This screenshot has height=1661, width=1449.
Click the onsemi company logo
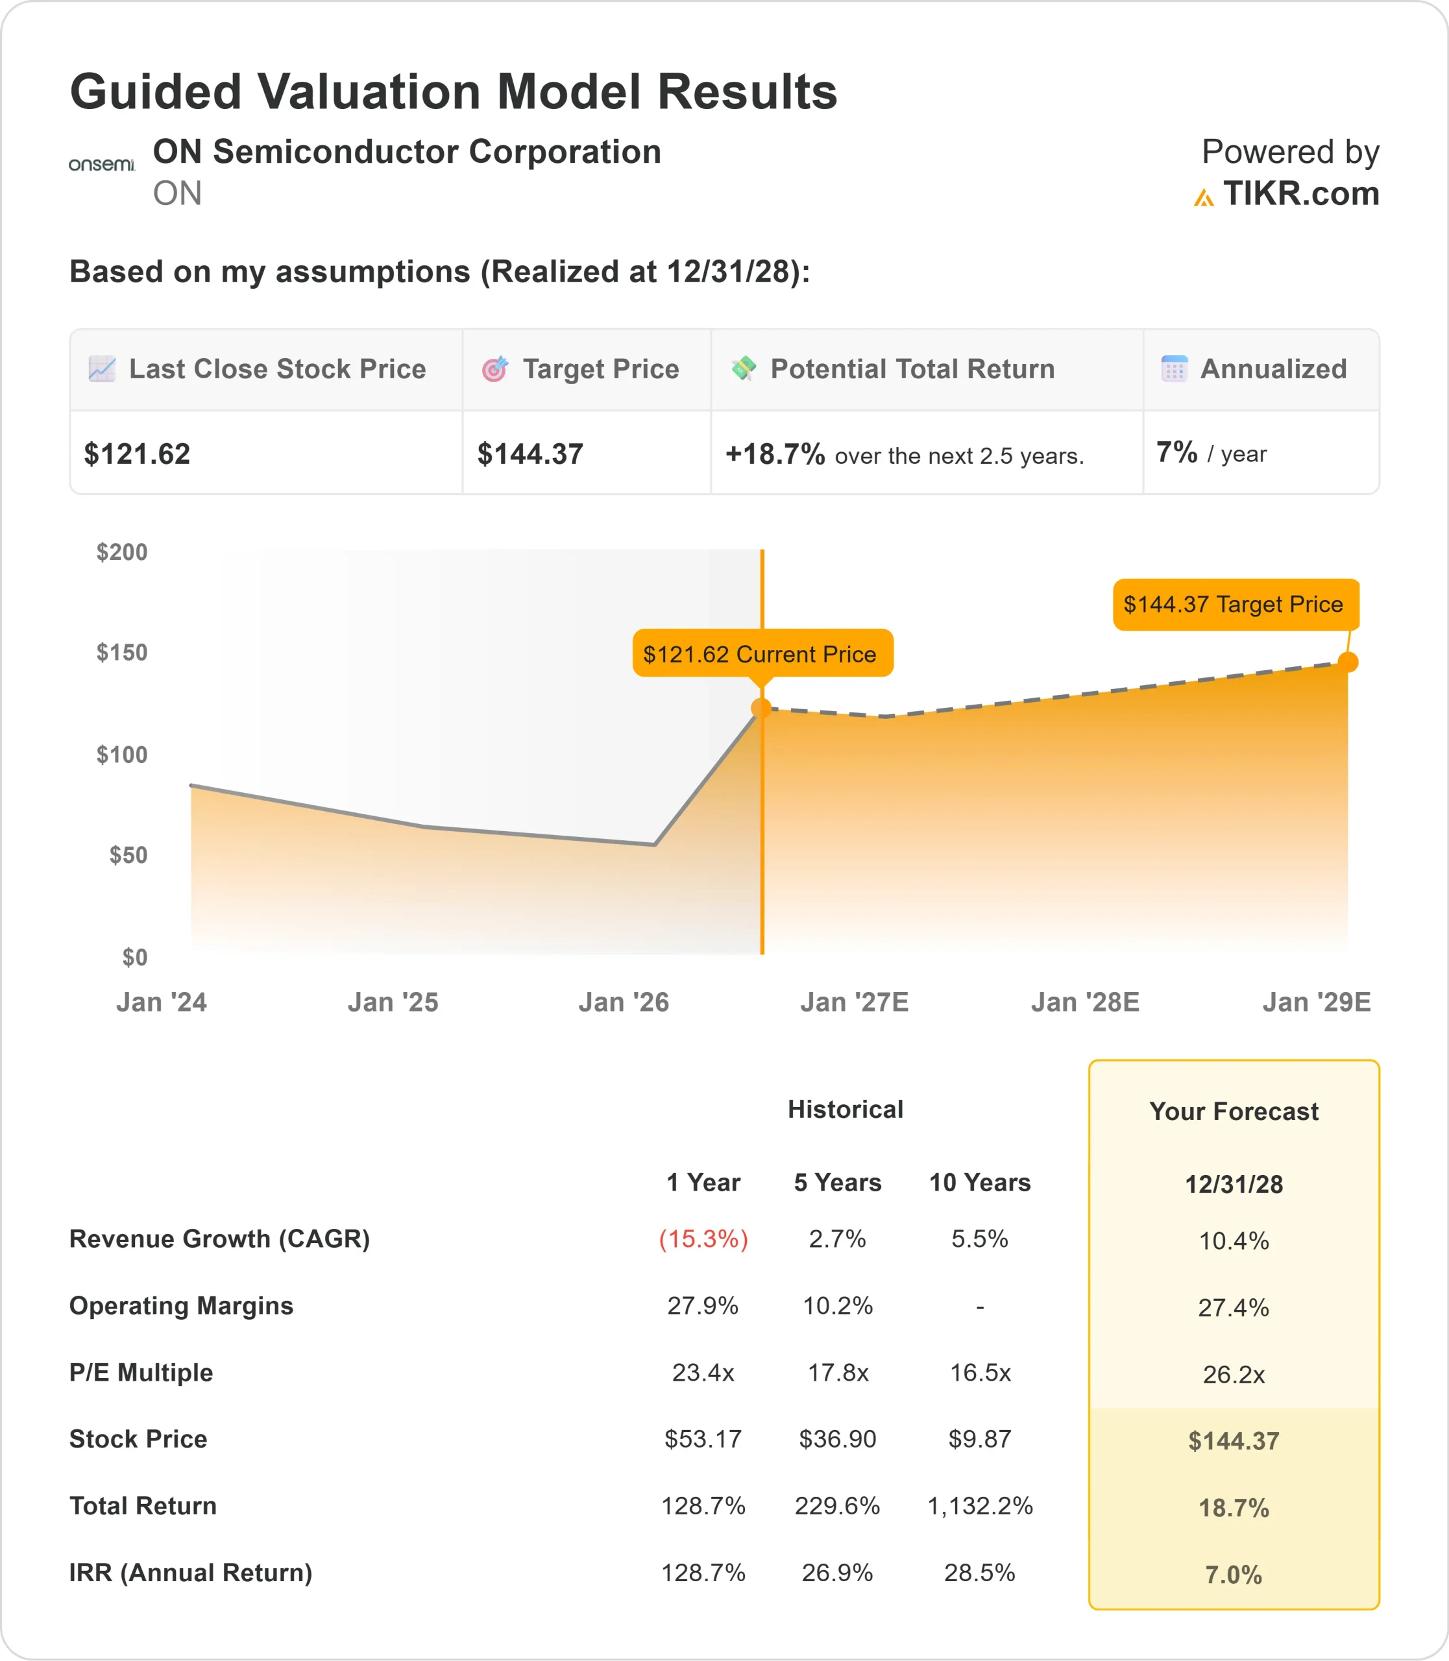tap(101, 164)
